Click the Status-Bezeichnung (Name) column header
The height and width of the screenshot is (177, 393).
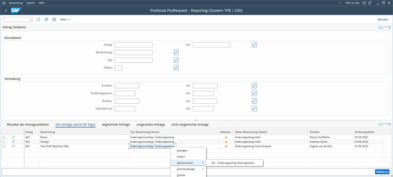coord(271,132)
